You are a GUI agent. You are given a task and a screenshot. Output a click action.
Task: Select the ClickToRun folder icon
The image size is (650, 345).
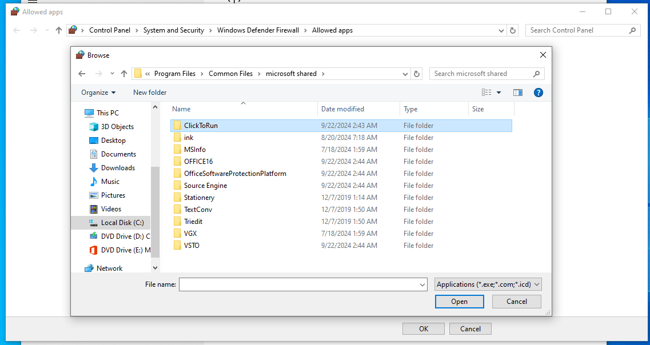[177, 126]
